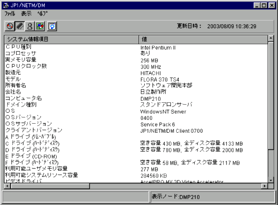
Task: Click the HITACHI value
Action: 150,73
